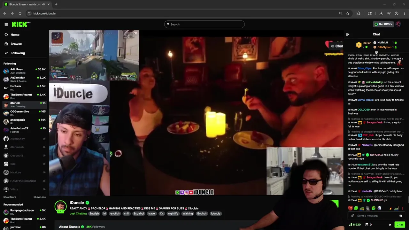Select the flame quick emote
This screenshot has height=230, width=409.
390,208
